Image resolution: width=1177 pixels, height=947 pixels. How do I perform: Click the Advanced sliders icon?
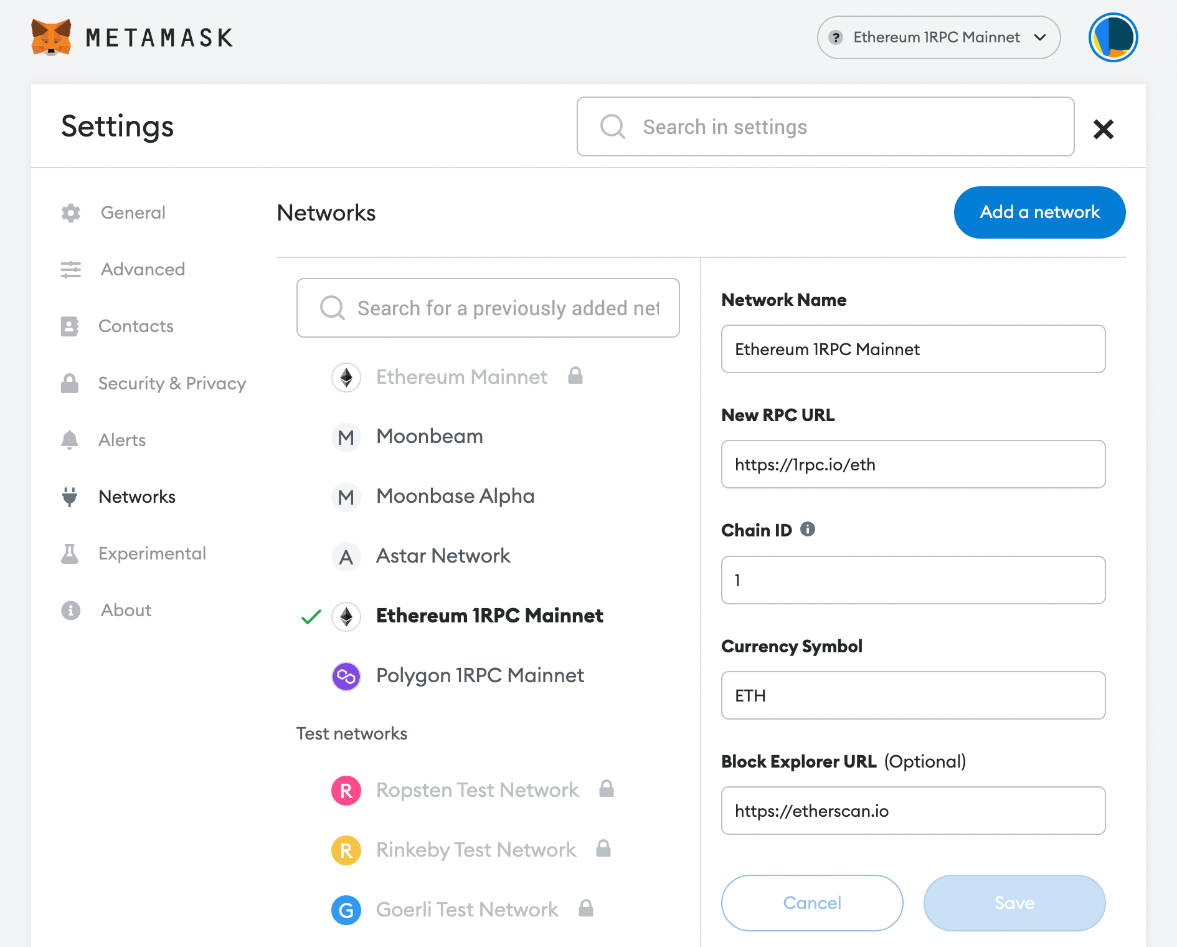(71, 269)
